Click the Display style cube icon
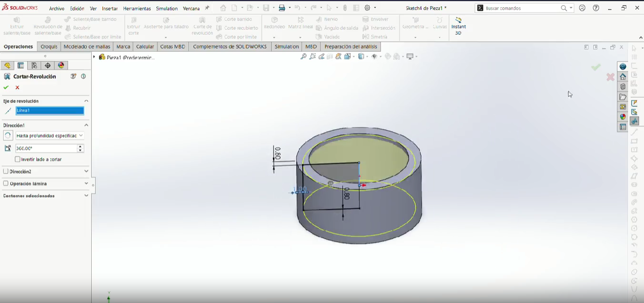The width and height of the screenshot is (644, 303). click(361, 56)
